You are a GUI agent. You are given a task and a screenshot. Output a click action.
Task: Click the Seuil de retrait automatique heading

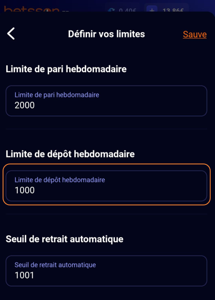coord(64,239)
